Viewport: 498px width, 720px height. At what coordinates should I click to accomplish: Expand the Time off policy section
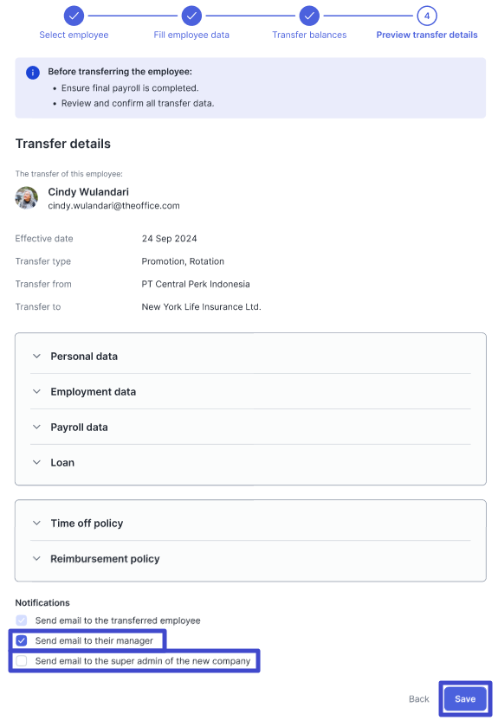coord(250,523)
